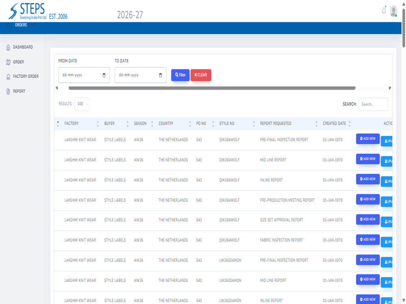Viewport: 406px width, 304px height.
Task: Apply the date Filter button
Action: pyautogui.click(x=180, y=75)
